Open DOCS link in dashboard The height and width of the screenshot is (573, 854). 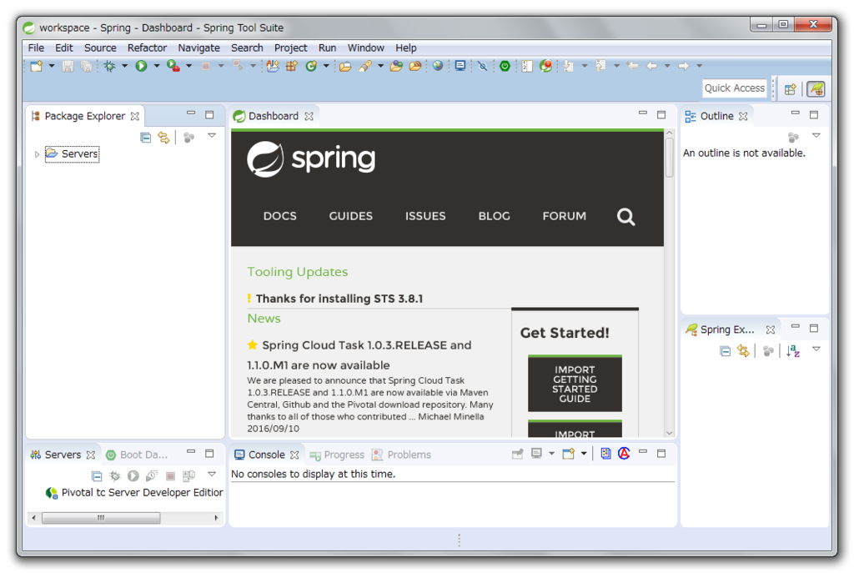pyautogui.click(x=280, y=216)
